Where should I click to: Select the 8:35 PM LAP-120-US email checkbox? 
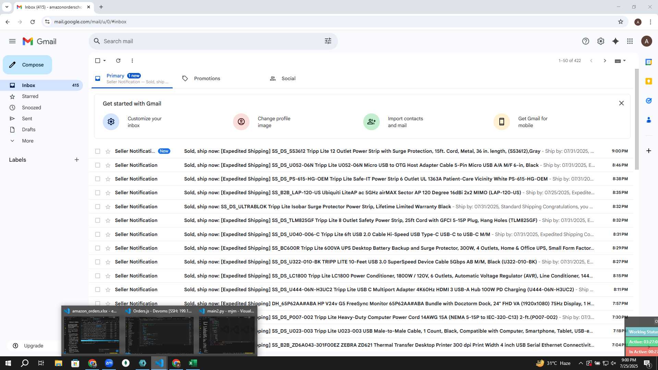coord(98,193)
